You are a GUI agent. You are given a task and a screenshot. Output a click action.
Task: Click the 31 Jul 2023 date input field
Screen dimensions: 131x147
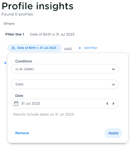click(65, 104)
